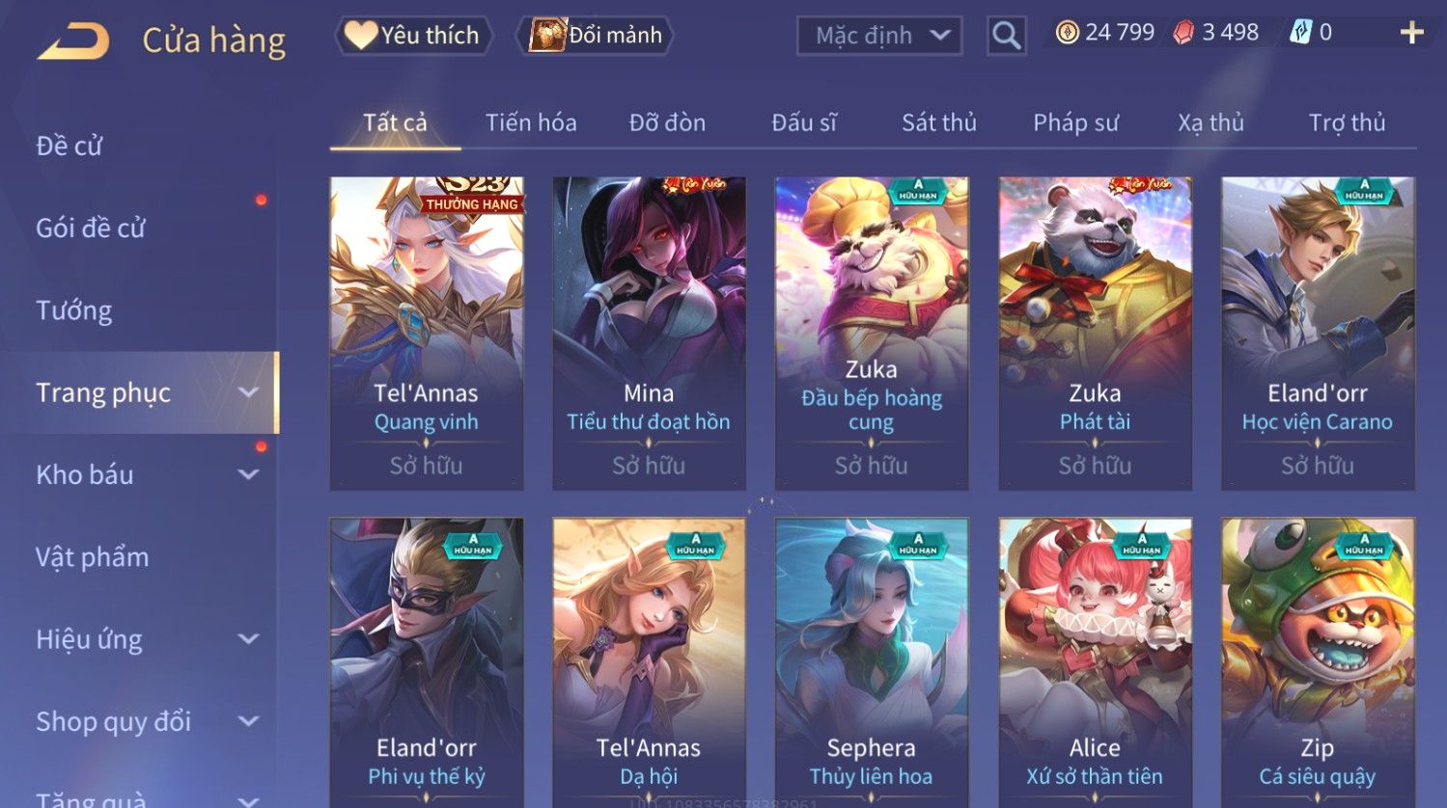
Task: Tap the plus icon to add currency
Action: pos(1412,33)
